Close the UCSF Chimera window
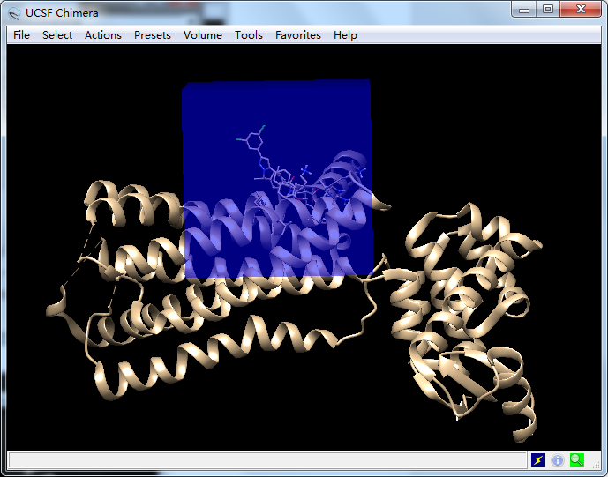 click(581, 10)
